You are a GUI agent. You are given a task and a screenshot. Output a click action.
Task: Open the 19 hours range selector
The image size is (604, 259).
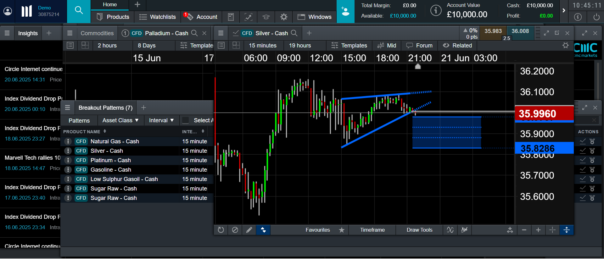point(300,46)
